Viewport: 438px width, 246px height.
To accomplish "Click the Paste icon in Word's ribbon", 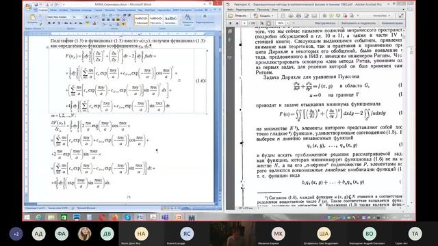I will pyautogui.click(x=33, y=17).
